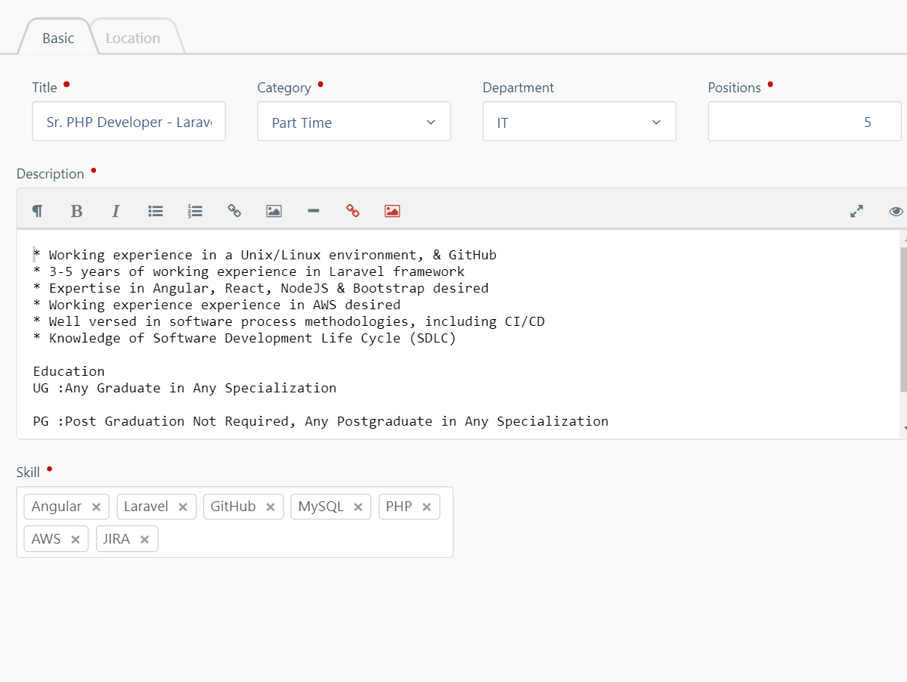Screen dimensions: 907x682
Task: Click the "Laravel" tag label text
Action: click(x=146, y=507)
